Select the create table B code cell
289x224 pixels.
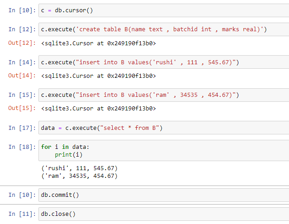(x=164, y=29)
